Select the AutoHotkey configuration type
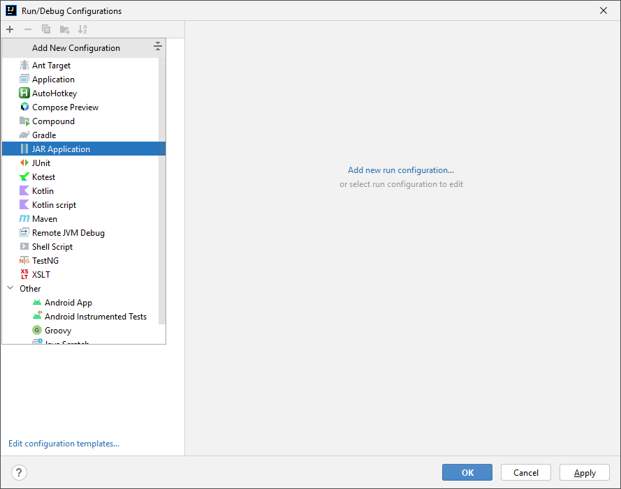621x489 pixels. tap(54, 93)
